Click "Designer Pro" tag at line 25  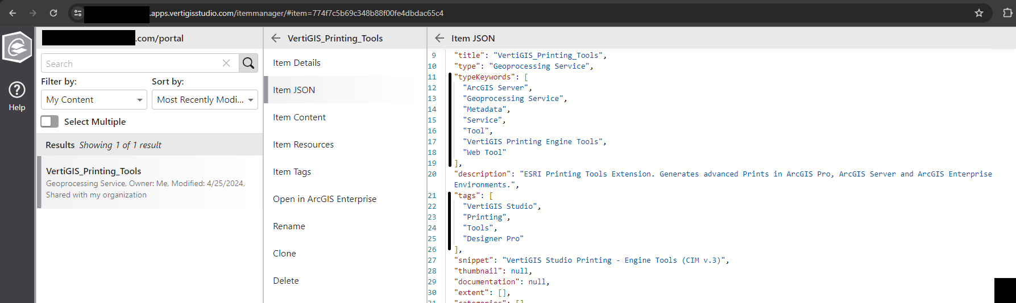[x=493, y=239]
